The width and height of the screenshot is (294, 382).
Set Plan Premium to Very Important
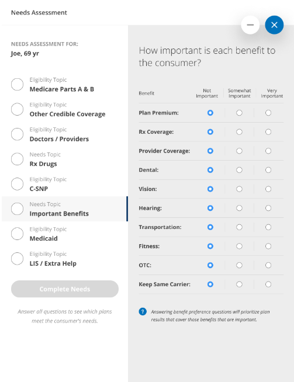tap(268, 113)
